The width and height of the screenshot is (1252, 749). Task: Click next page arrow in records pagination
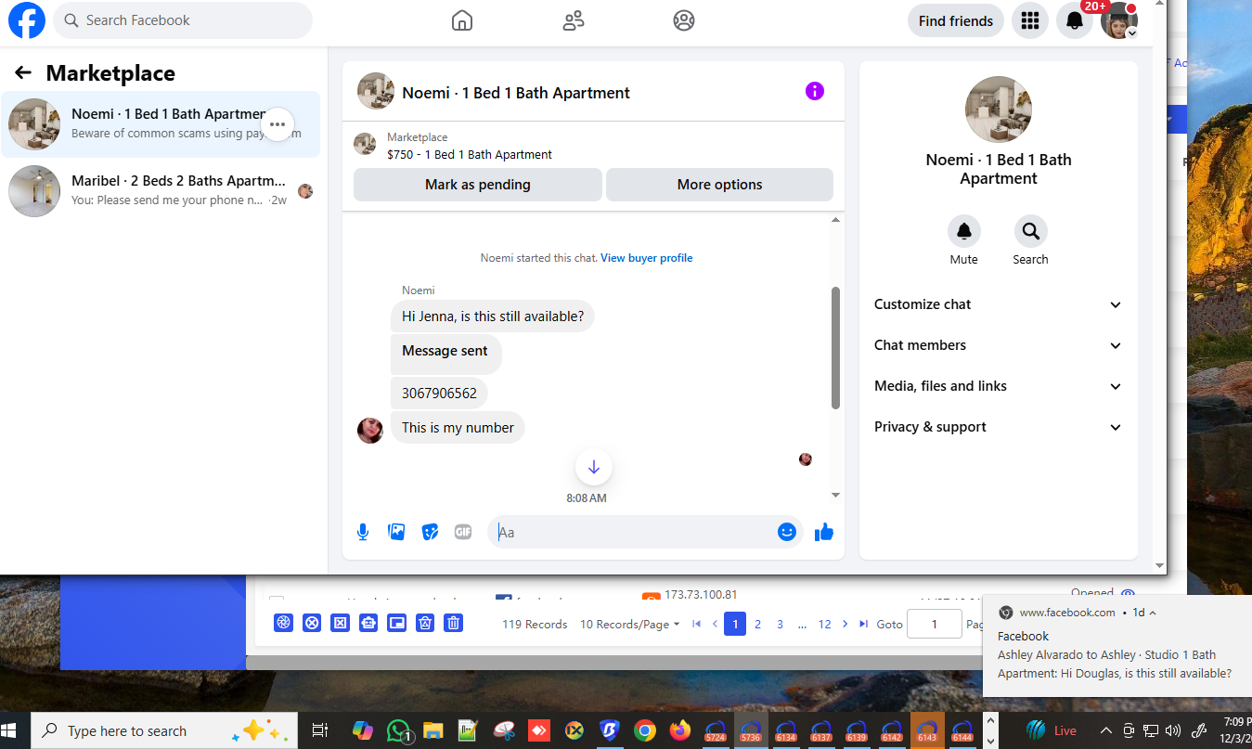click(x=845, y=624)
